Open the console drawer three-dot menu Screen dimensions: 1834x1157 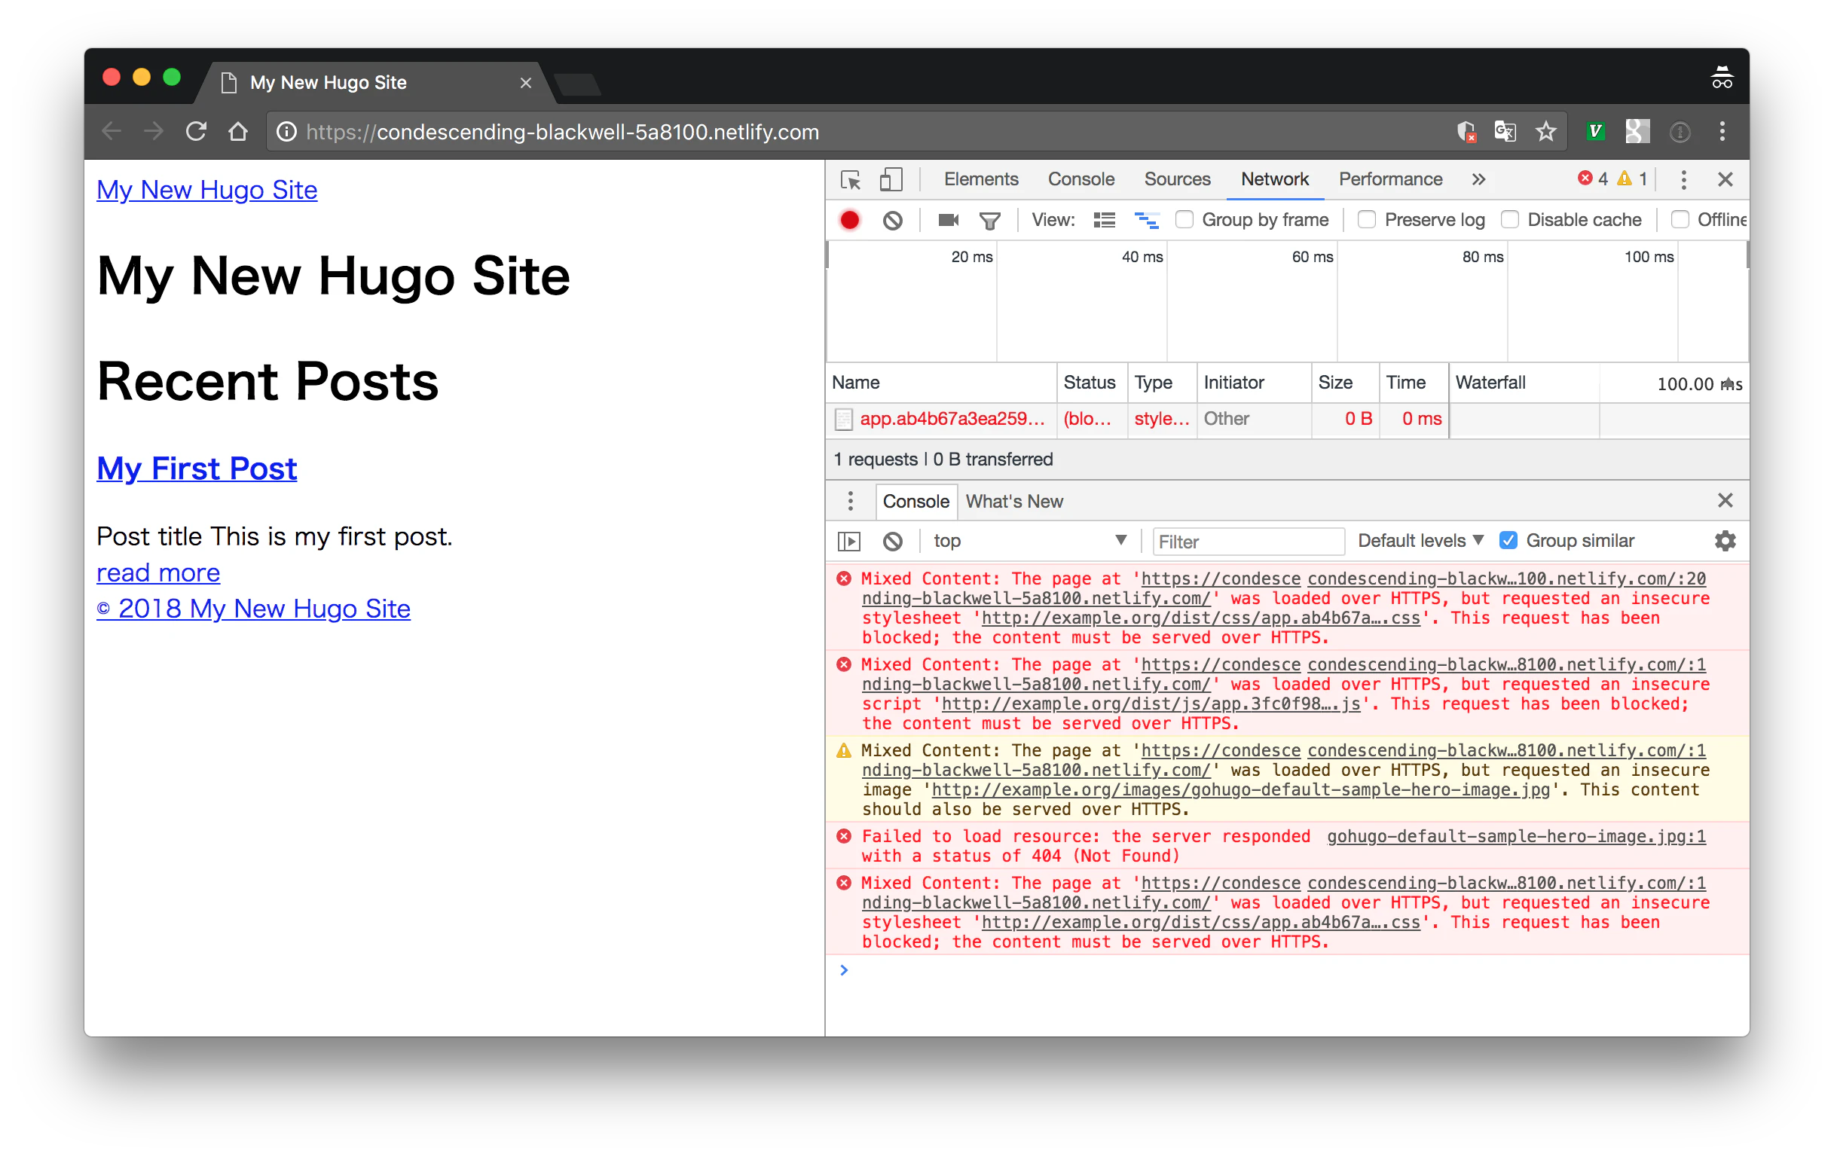tap(851, 501)
